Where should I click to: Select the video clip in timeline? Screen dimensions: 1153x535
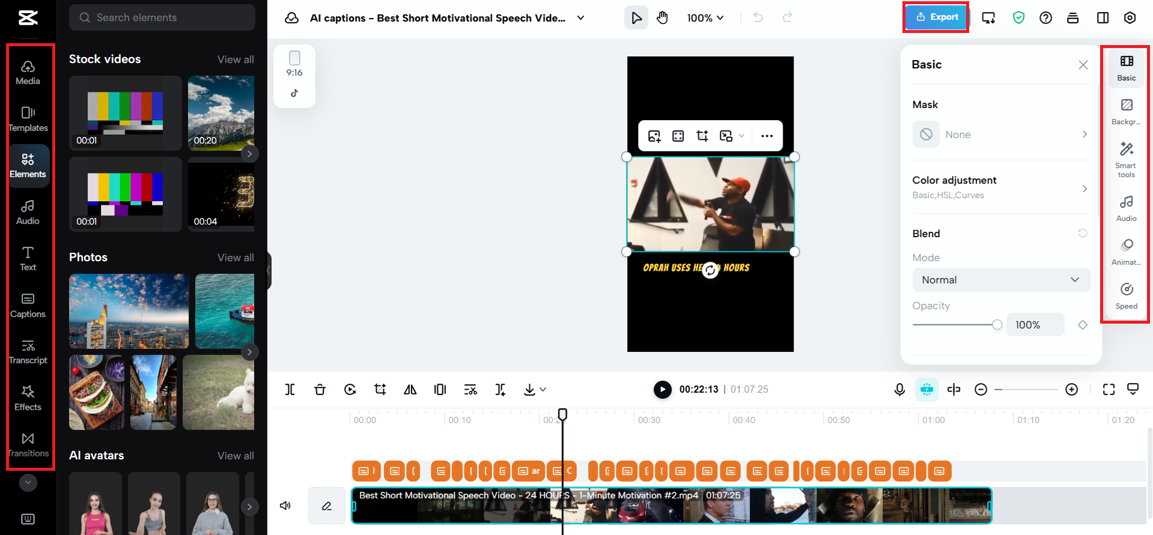point(671,506)
